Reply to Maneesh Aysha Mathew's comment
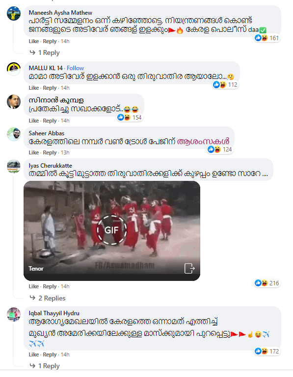This screenshot has height=377, width=293. 50,41
